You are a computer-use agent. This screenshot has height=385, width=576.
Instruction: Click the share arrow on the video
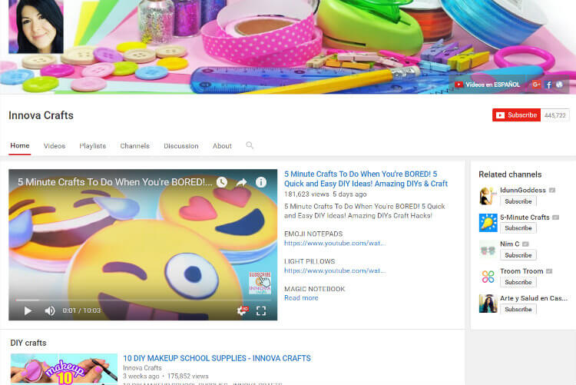point(241,182)
